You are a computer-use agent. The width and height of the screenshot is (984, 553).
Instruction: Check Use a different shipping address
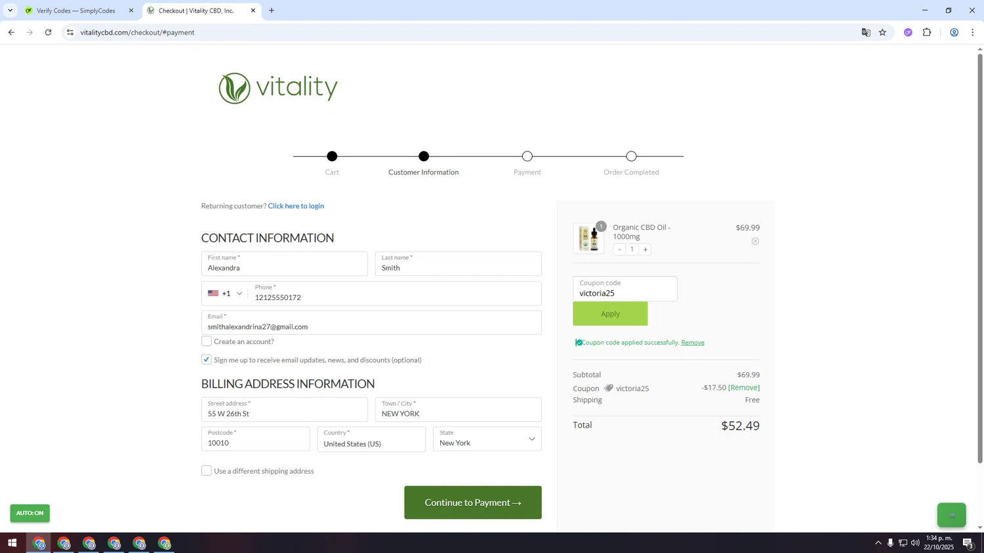click(x=207, y=471)
